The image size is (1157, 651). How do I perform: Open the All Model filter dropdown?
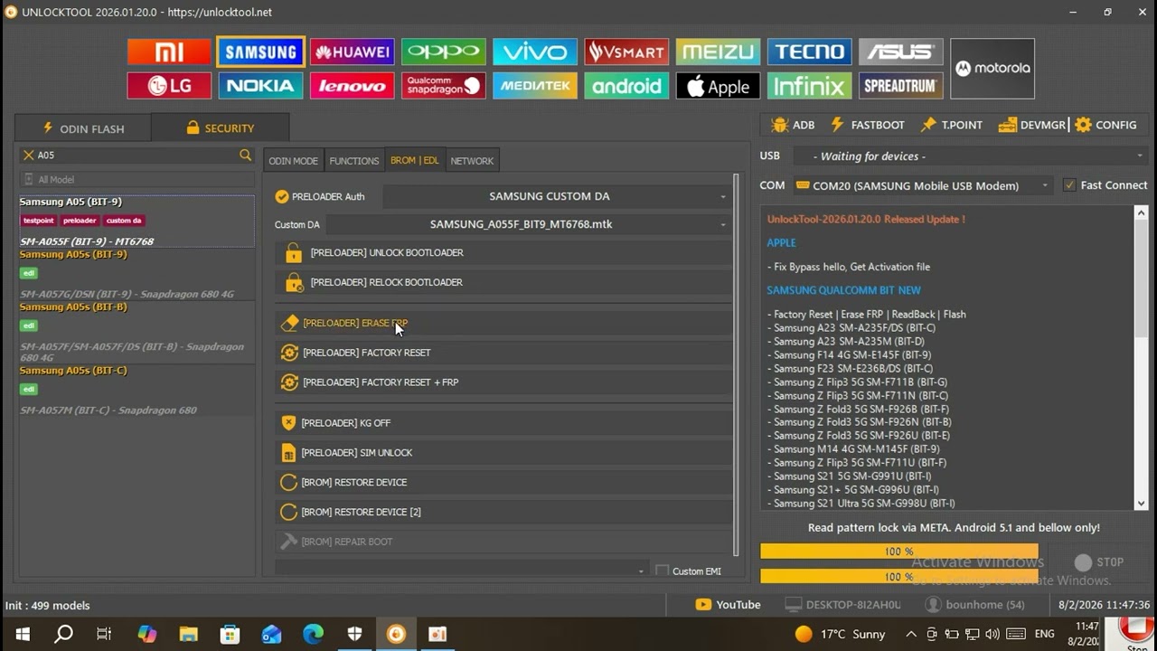[x=137, y=180]
